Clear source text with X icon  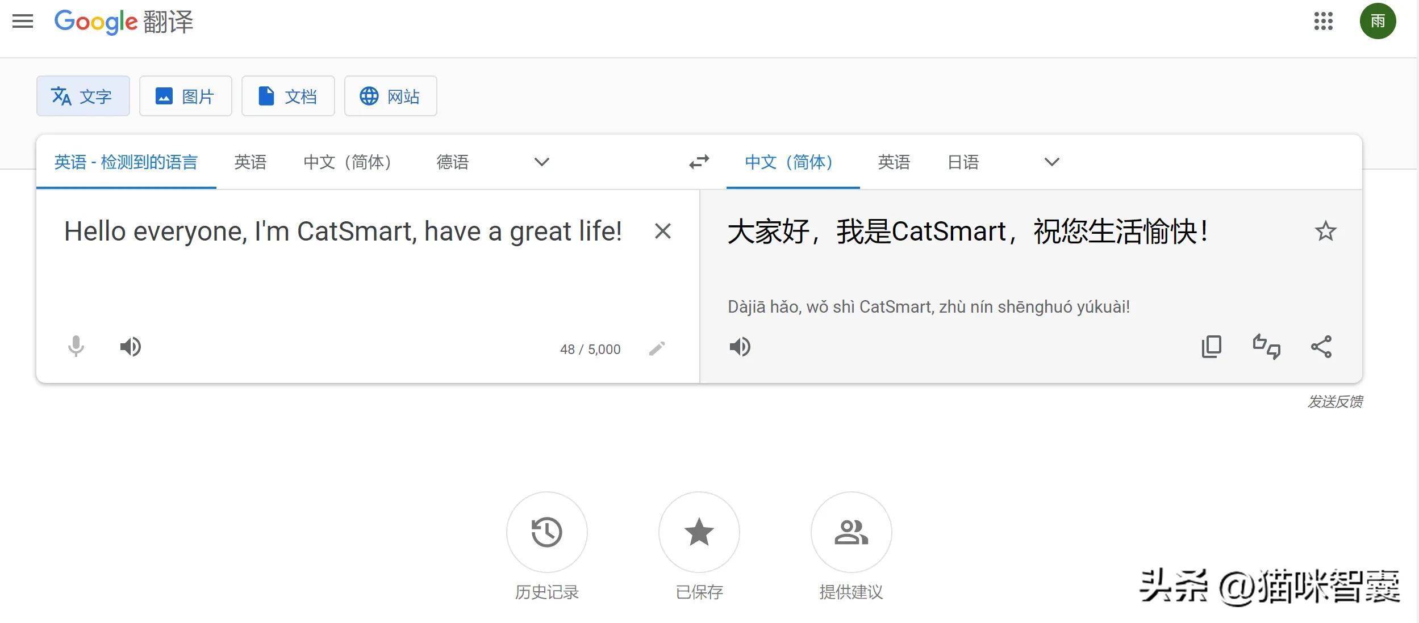(x=663, y=231)
